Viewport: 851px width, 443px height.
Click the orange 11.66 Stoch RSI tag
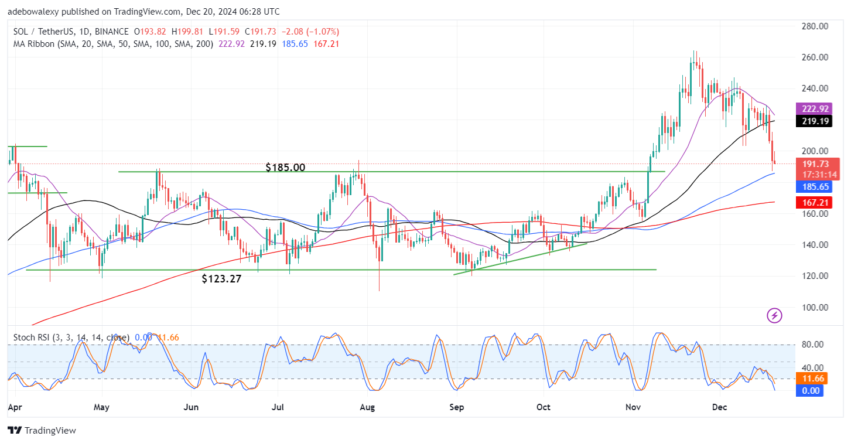point(811,379)
